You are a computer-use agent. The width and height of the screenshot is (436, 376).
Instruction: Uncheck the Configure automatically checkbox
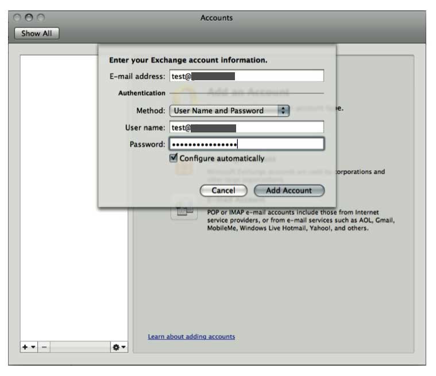173,158
